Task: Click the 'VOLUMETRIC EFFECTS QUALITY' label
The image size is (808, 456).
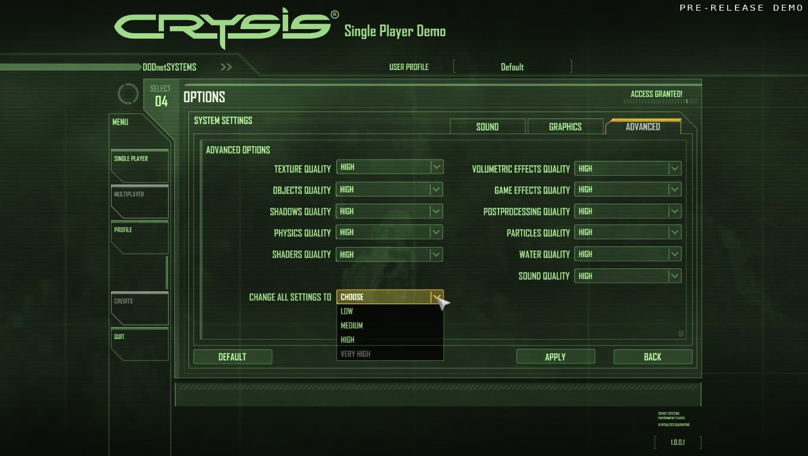Action: tap(521, 169)
